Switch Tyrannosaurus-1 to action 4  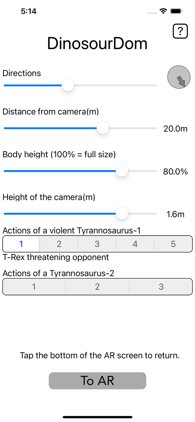click(135, 244)
